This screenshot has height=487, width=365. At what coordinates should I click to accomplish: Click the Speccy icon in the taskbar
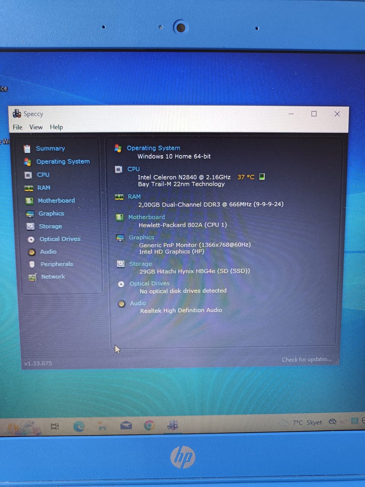pos(173,425)
